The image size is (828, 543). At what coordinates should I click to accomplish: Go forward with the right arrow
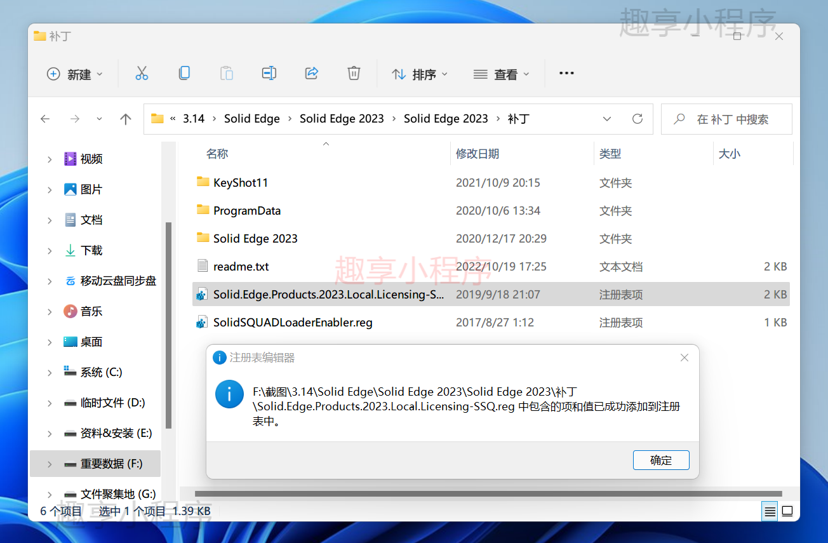pos(75,119)
